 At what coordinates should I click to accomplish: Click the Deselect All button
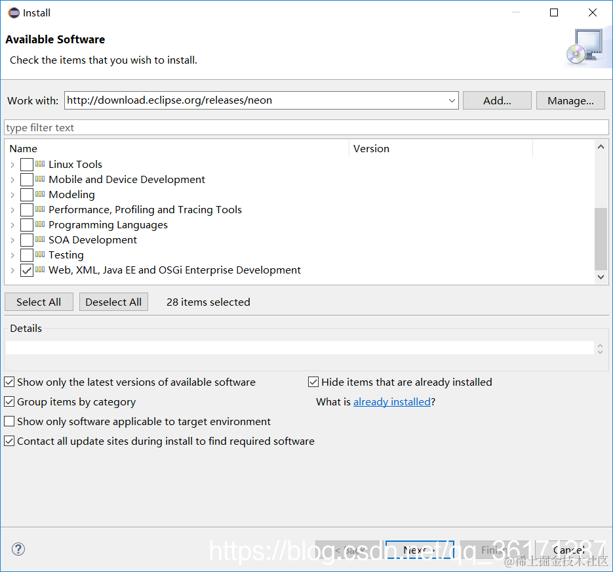113,302
